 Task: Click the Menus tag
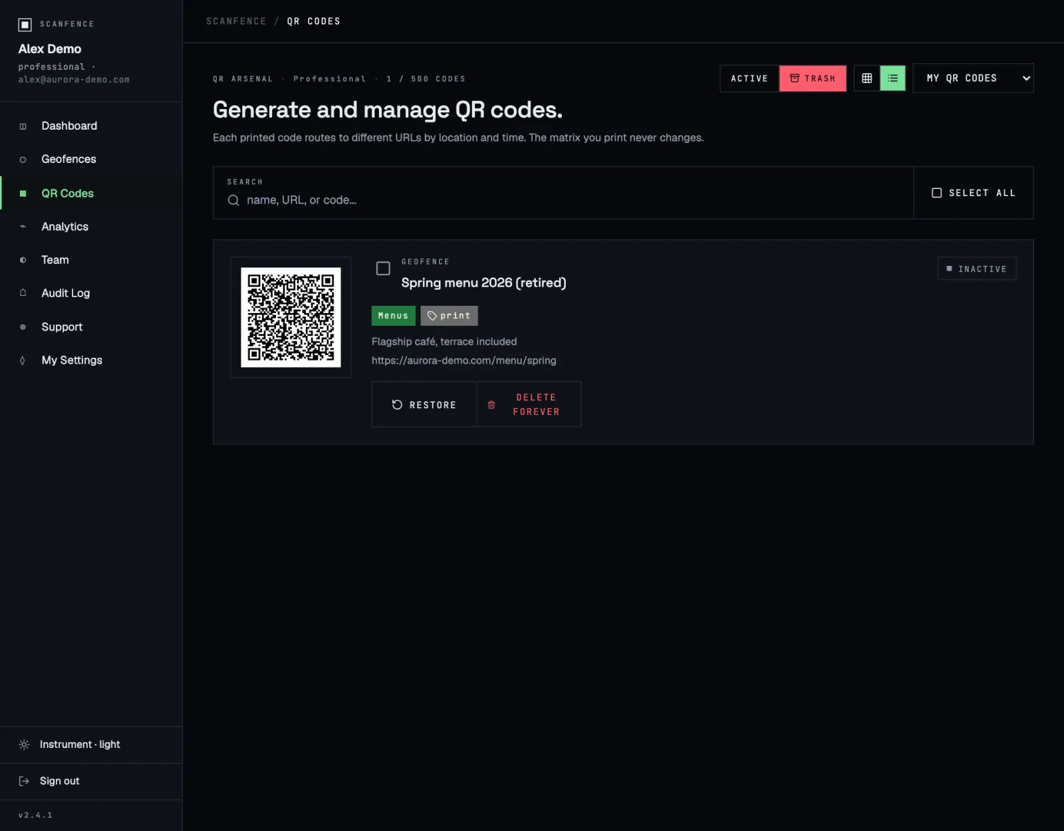[x=393, y=316]
